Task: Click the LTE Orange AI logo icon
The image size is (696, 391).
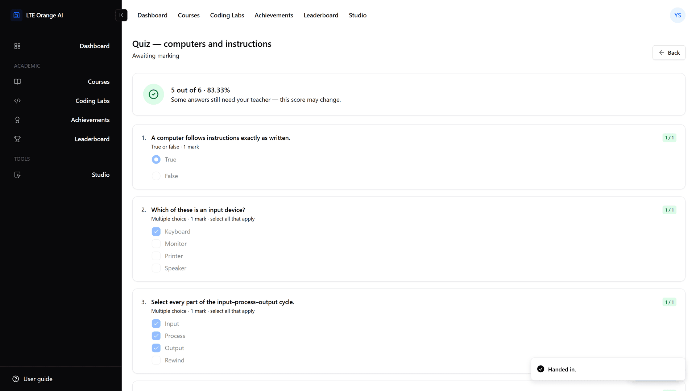Action: click(x=17, y=15)
